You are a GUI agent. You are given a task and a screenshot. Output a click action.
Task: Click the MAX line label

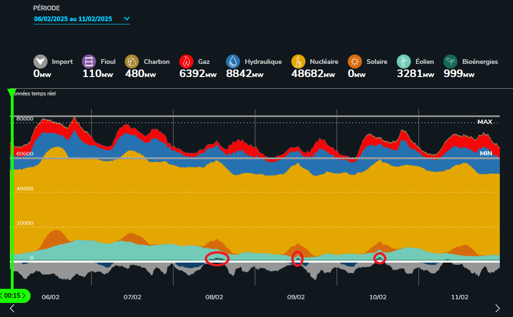click(485, 122)
